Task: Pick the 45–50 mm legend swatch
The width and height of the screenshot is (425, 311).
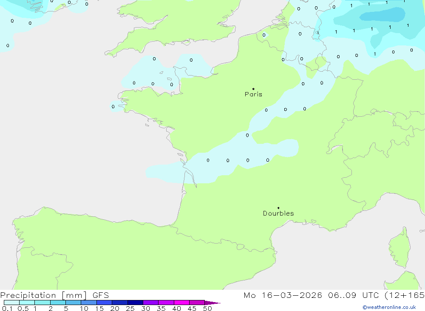Action: coord(197,303)
